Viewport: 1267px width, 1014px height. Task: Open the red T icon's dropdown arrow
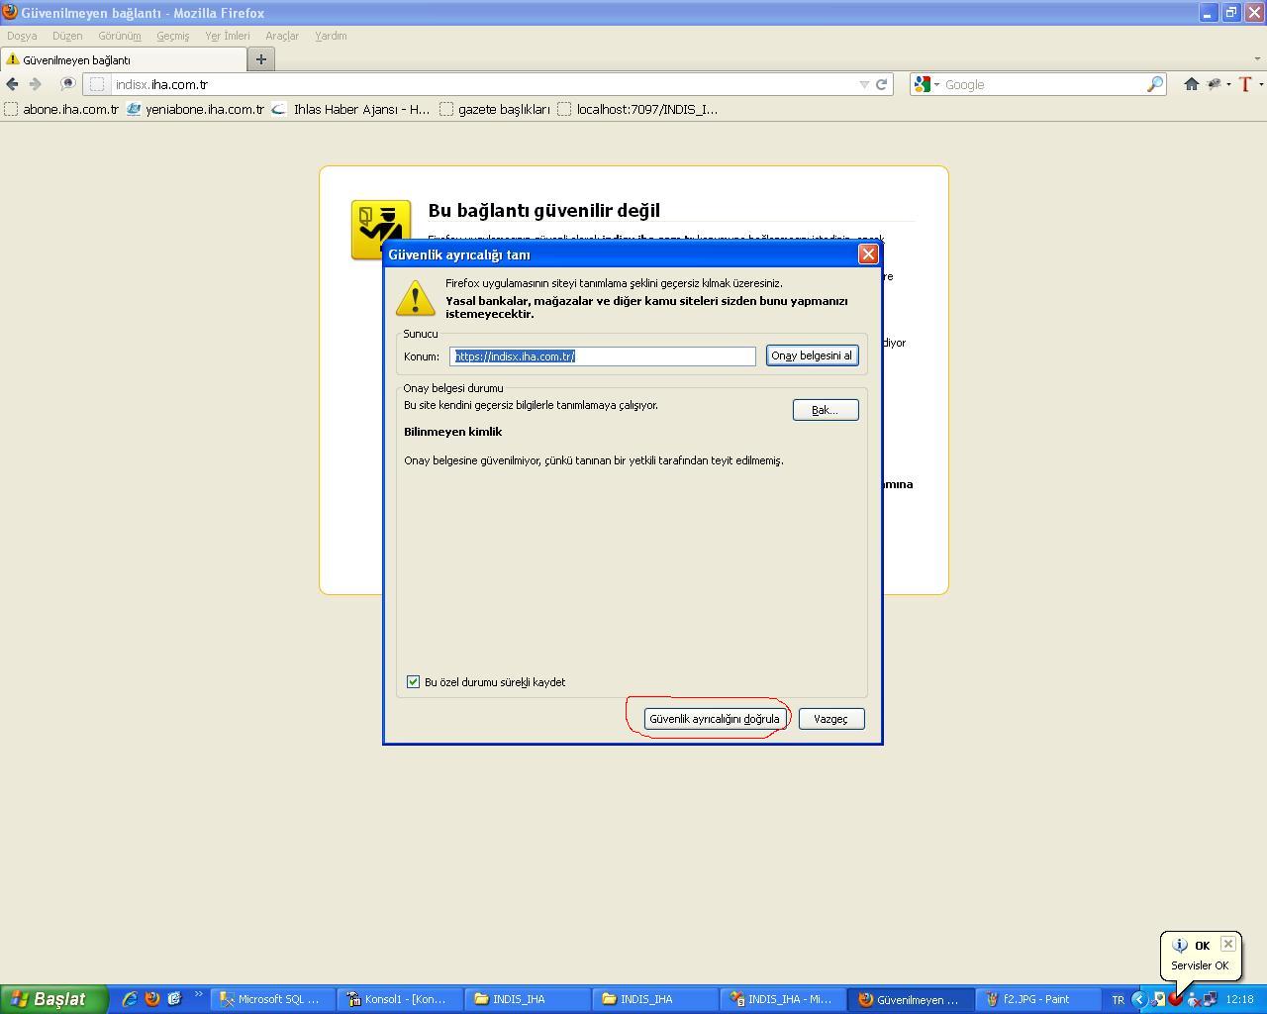(x=1260, y=84)
